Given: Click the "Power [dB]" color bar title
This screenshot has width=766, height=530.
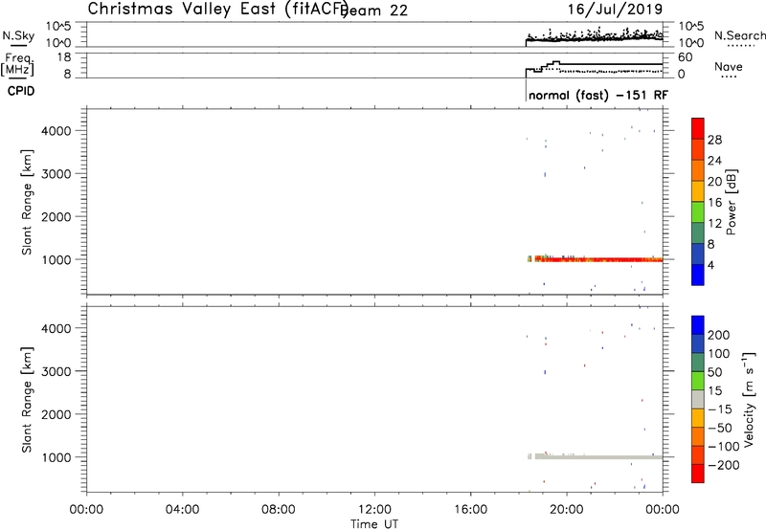Looking at the screenshot, I should click(731, 202).
